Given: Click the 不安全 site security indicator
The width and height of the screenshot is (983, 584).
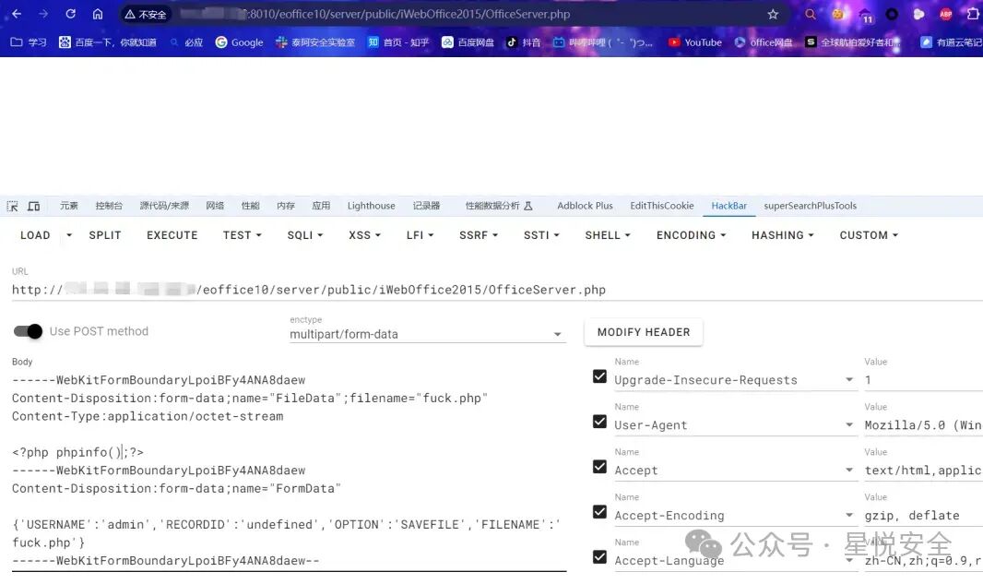Looking at the screenshot, I should pyautogui.click(x=146, y=14).
